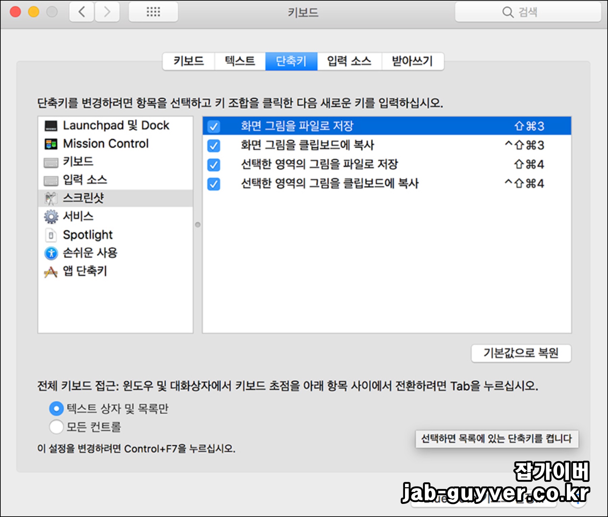Select the Launchpad 및 Dock category icon
This screenshot has height=517, width=608.
pyautogui.click(x=50, y=126)
